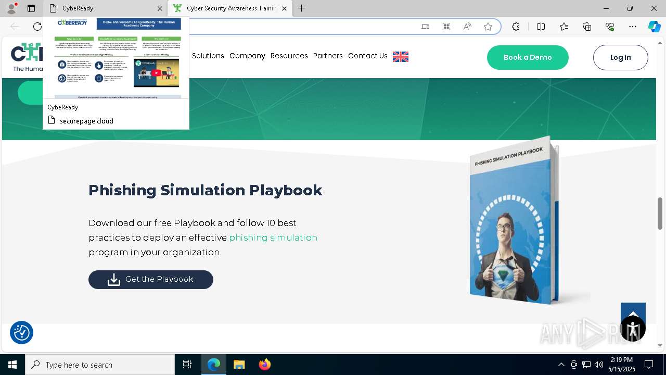Add this page to favorites star
Image resolution: width=666 pixels, height=375 pixels.
coord(488,27)
